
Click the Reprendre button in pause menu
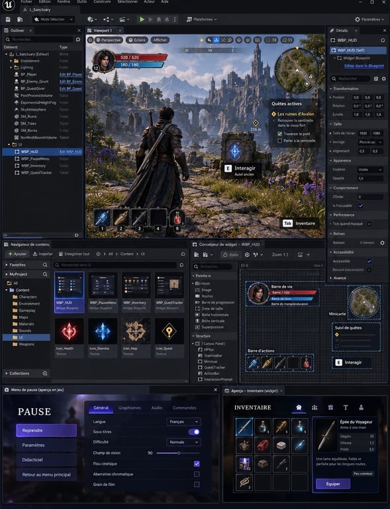click(x=46, y=430)
